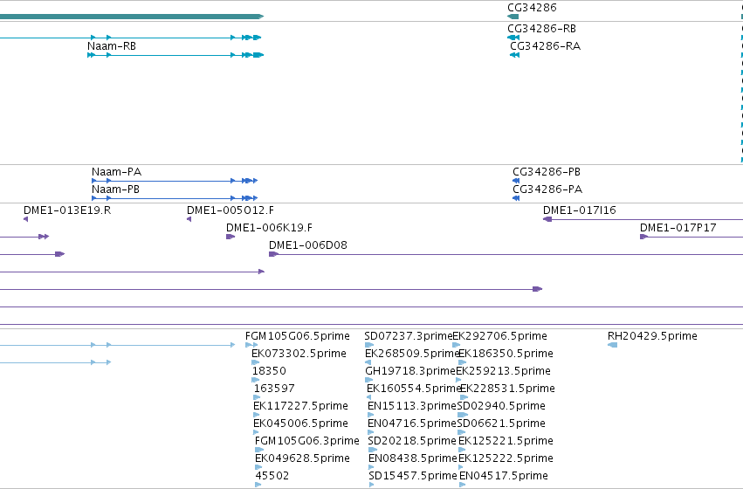Select the thick teal gene bar
The height and width of the screenshot is (489, 743).
(x=132, y=17)
